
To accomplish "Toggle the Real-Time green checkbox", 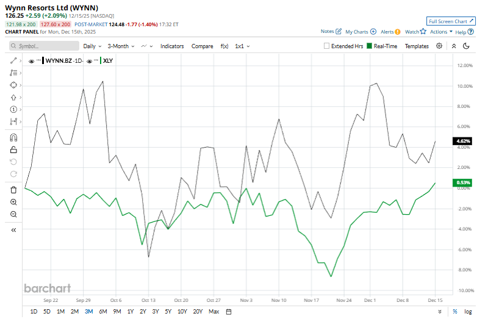I will pos(369,46).
